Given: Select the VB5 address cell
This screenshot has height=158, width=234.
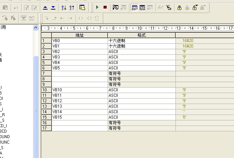Looking at the screenshot, I should point(79,68).
